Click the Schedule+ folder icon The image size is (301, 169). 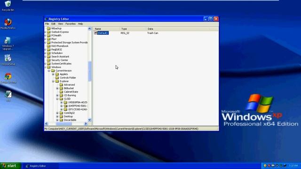click(x=48, y=53)
